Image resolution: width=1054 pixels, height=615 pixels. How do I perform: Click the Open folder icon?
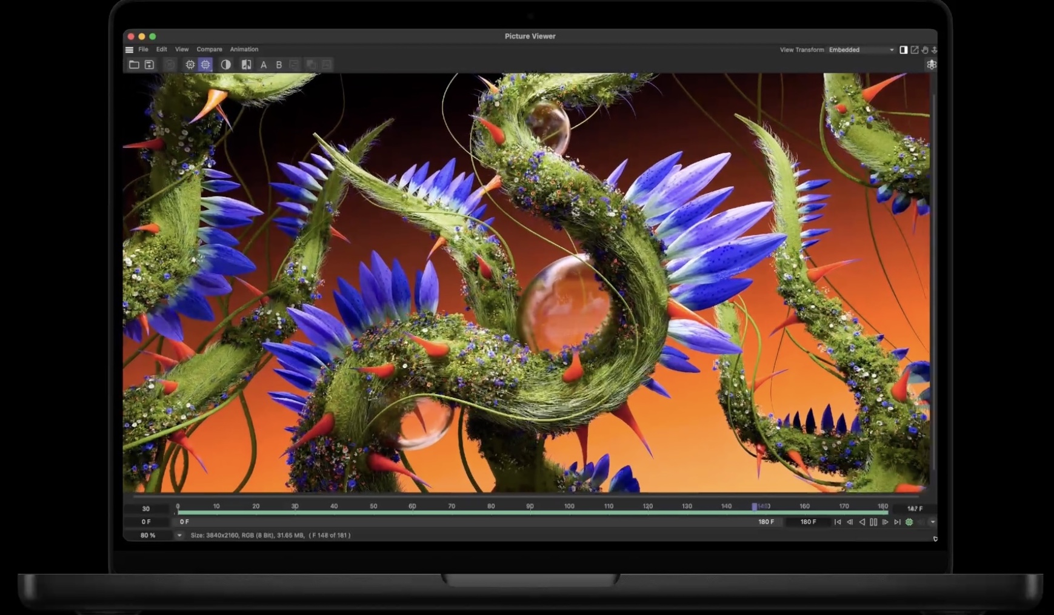point(134,64)
